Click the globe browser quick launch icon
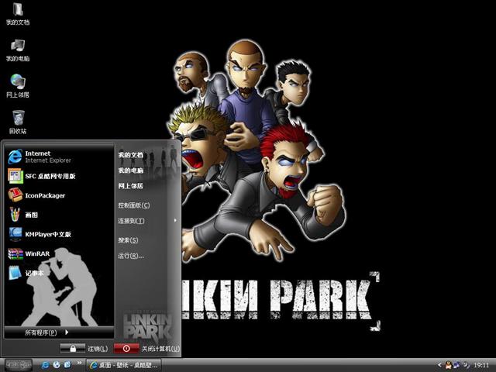 [x=57, y=365]
